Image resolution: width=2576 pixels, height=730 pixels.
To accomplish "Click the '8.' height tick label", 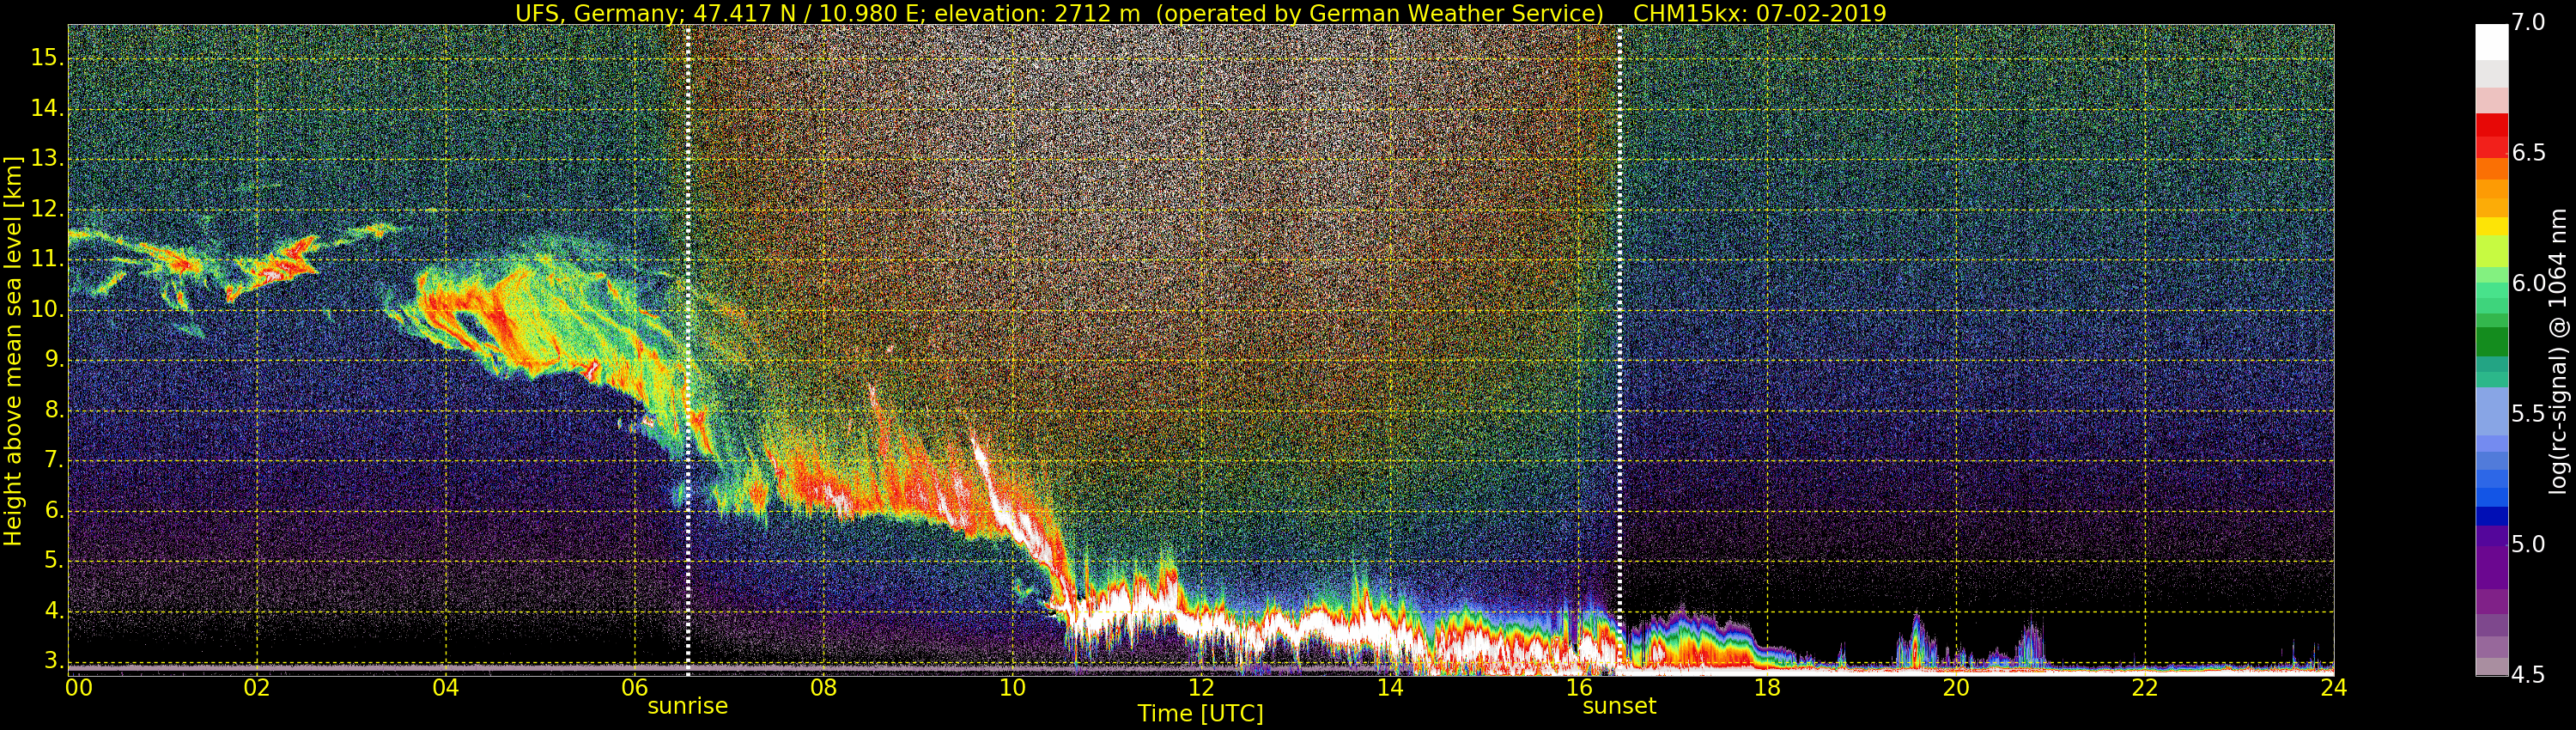I will (53, 410).
